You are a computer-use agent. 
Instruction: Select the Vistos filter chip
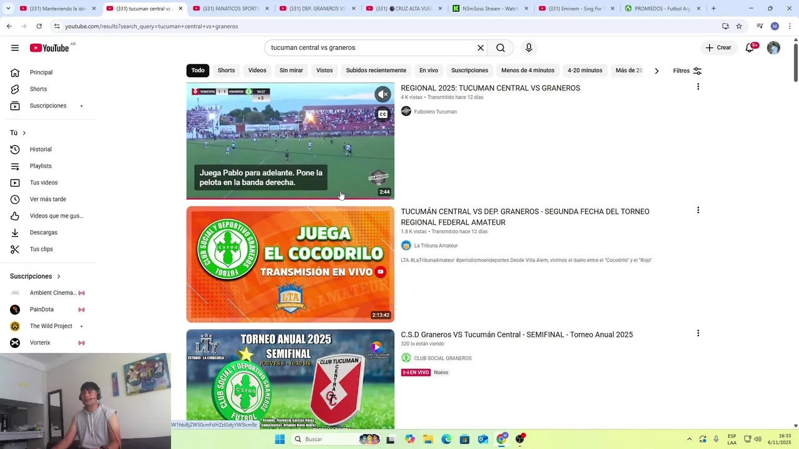[x=325, y=70]
